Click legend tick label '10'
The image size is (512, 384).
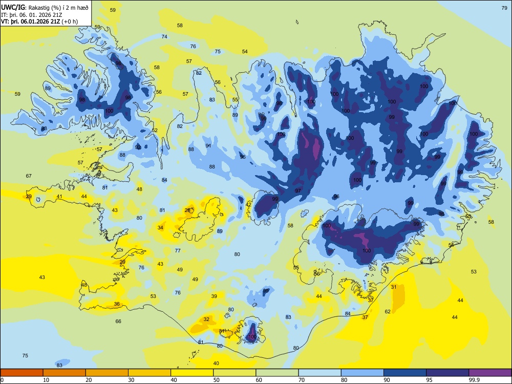(46, 380)
